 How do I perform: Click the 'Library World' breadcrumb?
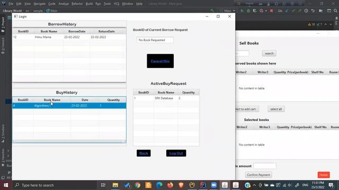(x=12, y=11)
